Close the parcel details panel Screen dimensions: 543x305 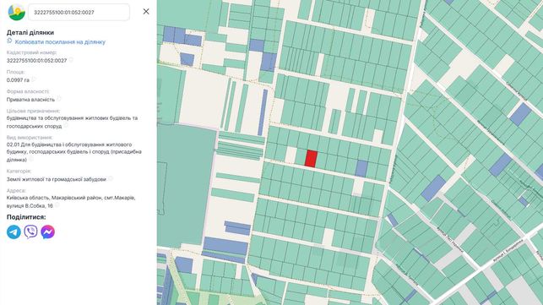tap(146, 12)
